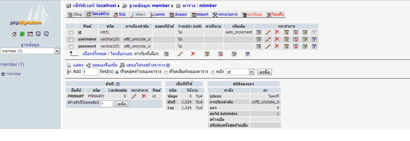Click with-selected red X drop icon
The image size is (410, 141).
(x=193, y=54)
